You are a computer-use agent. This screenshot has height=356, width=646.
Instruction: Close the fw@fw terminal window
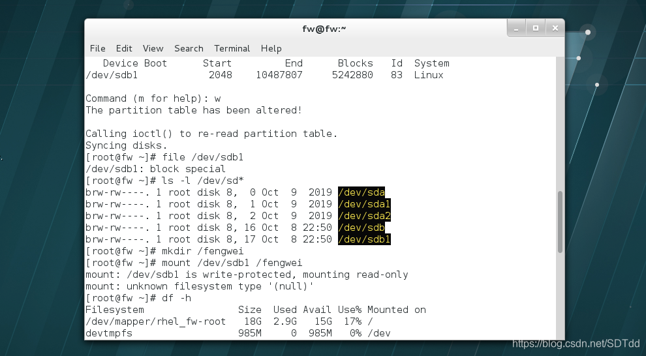click(x=555, y=29)
